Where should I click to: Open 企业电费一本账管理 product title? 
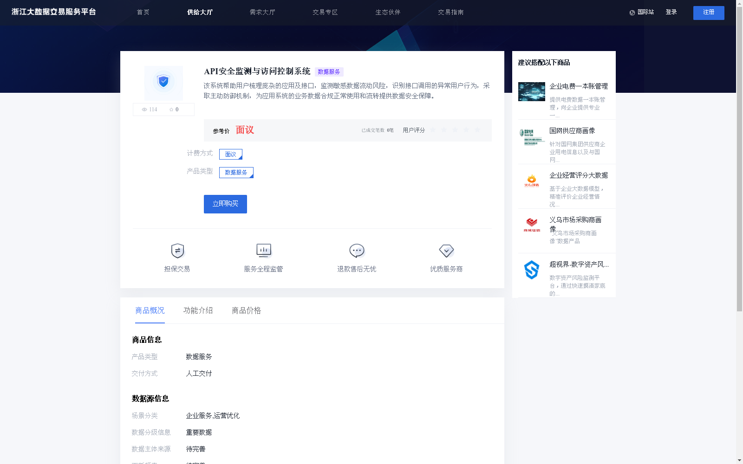[x=579, y=86]
